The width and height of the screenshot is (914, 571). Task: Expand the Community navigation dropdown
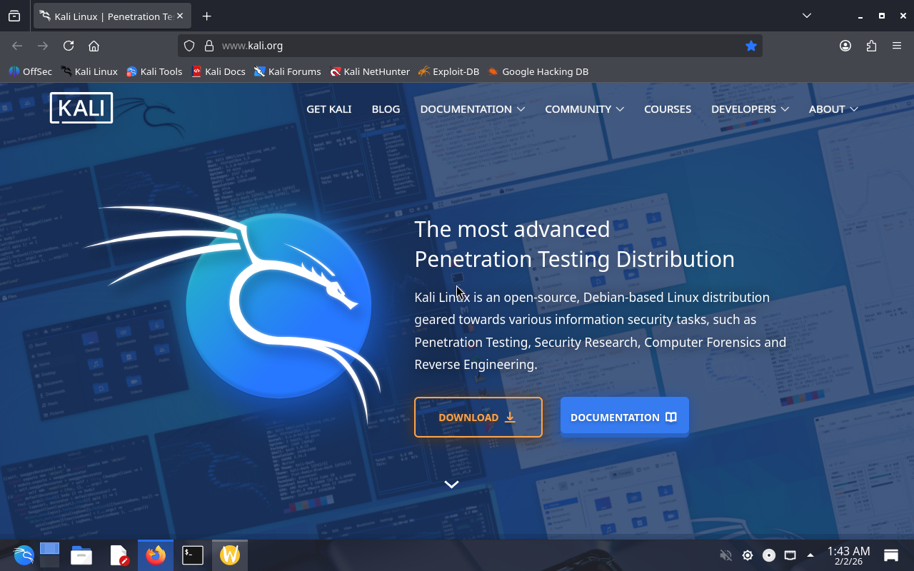tap(584, 109)
